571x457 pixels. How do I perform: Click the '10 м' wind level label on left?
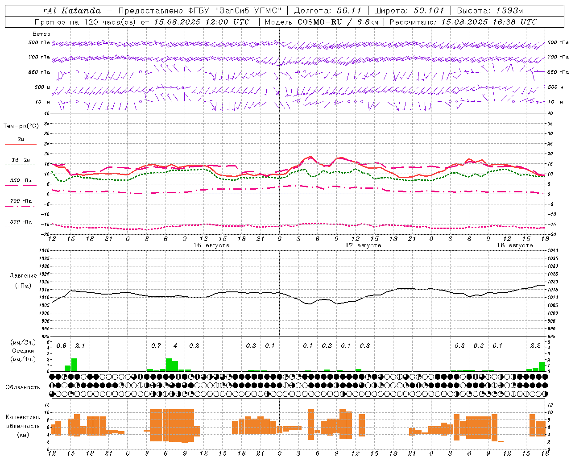click(43, 102)
